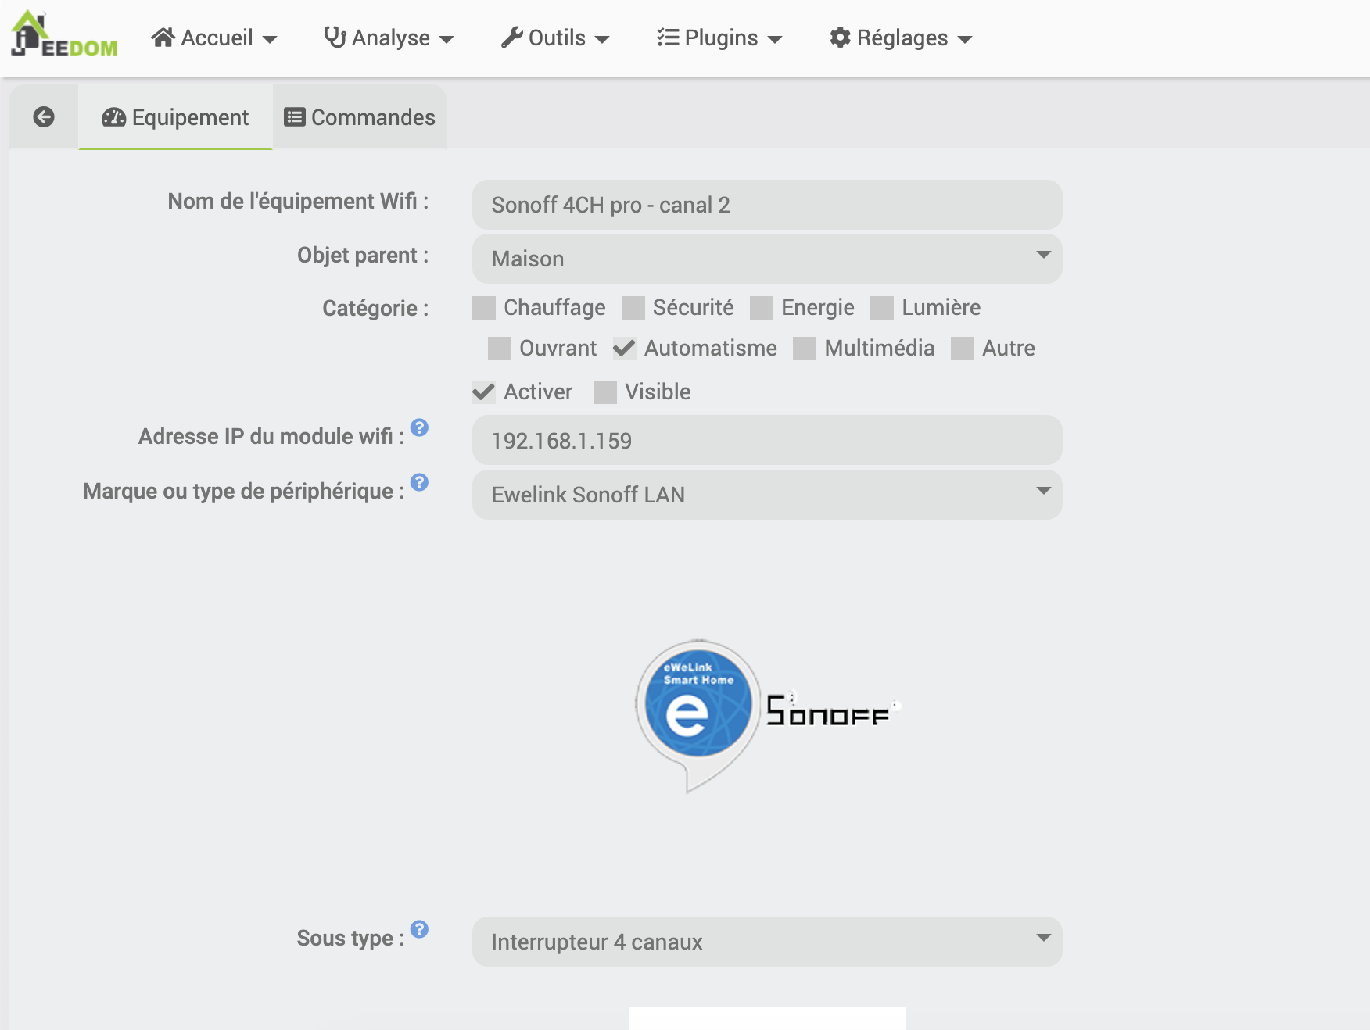1370x1030 pixels.
Task: Click help icon beside Sous type label
Action: point(419,929)
